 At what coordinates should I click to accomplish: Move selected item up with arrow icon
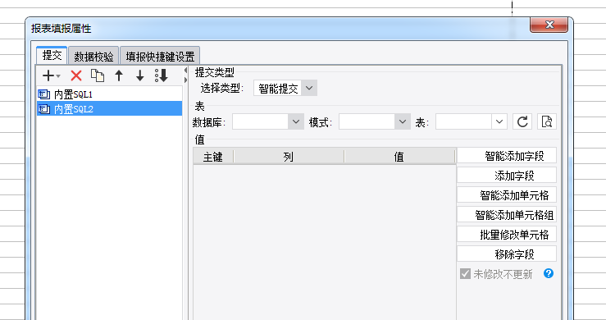(119, 75)
